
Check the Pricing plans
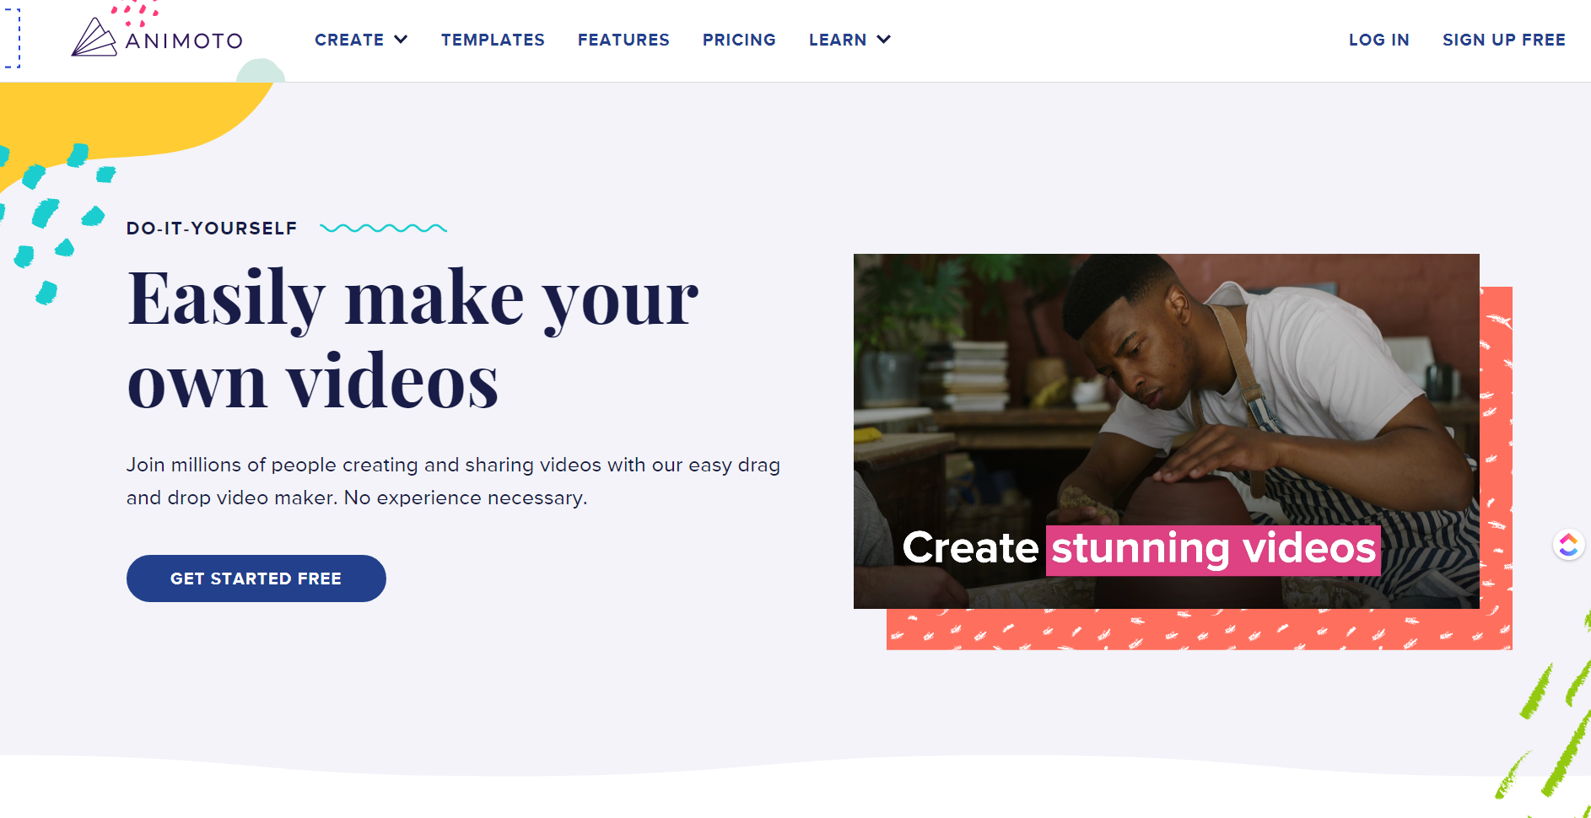click(739, 39)
